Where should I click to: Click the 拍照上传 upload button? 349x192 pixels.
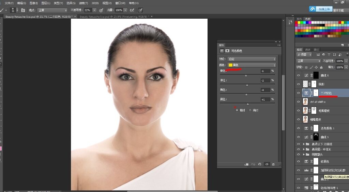(x=324, y=9)
